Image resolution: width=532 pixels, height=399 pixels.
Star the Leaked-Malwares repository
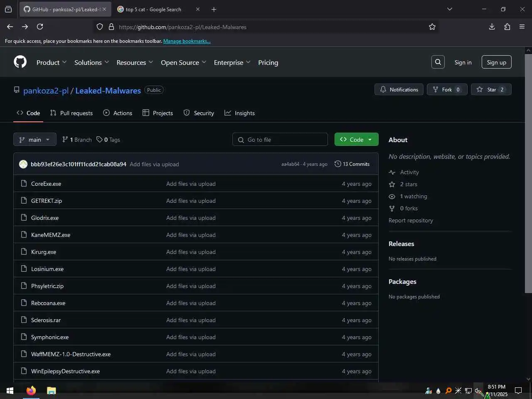click(491, 89)
